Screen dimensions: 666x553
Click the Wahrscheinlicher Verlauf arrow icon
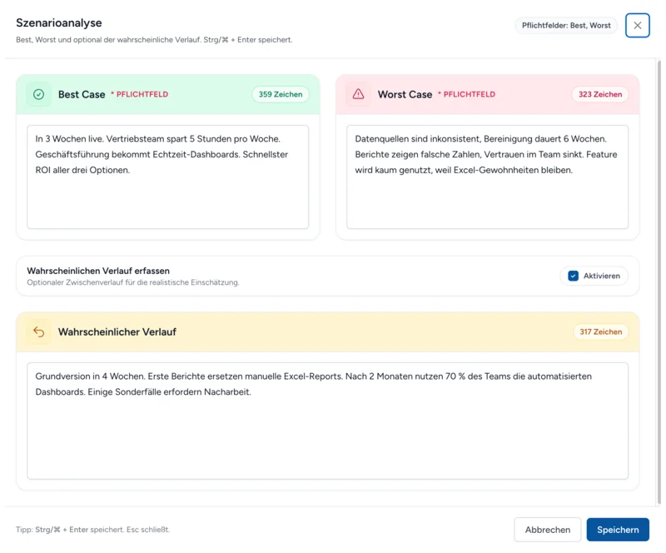click(x=38, y=332)
